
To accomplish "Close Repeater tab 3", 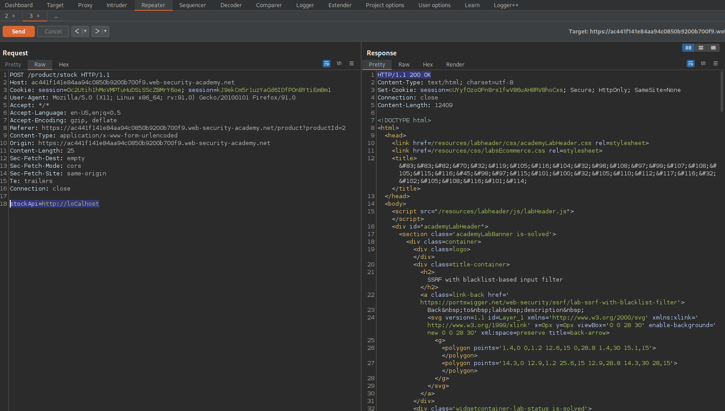I will pos(38,16).
